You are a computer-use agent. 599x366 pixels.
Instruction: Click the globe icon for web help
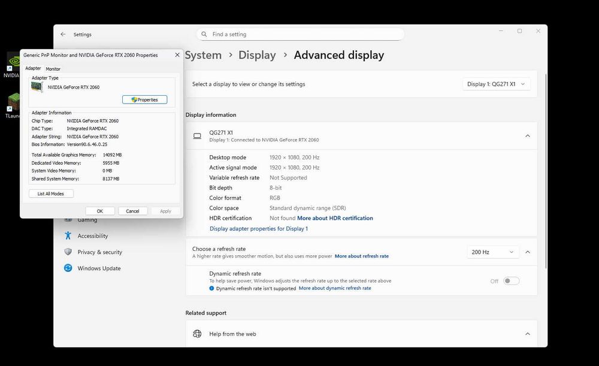point(197,334)
